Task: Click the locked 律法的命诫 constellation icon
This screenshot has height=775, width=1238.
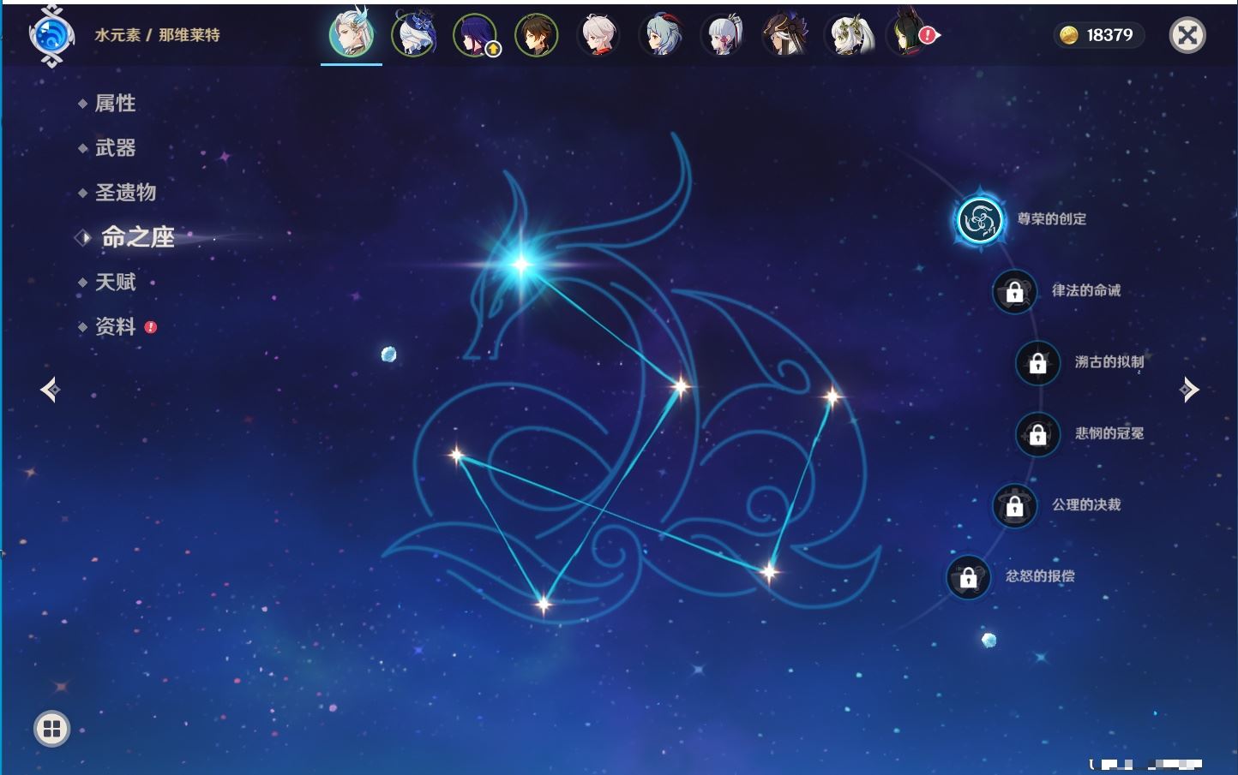Action: coord(1014,291)
